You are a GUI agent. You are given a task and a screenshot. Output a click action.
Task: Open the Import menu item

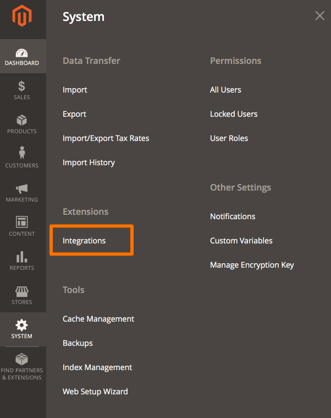(75, 90)
